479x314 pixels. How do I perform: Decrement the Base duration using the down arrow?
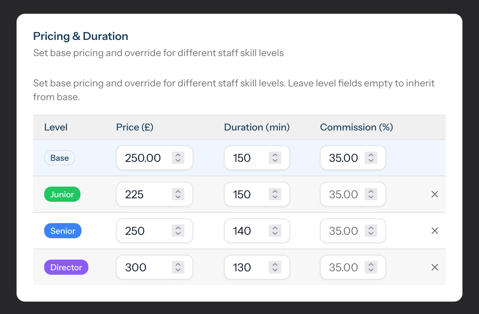click(x=275, y=160)
